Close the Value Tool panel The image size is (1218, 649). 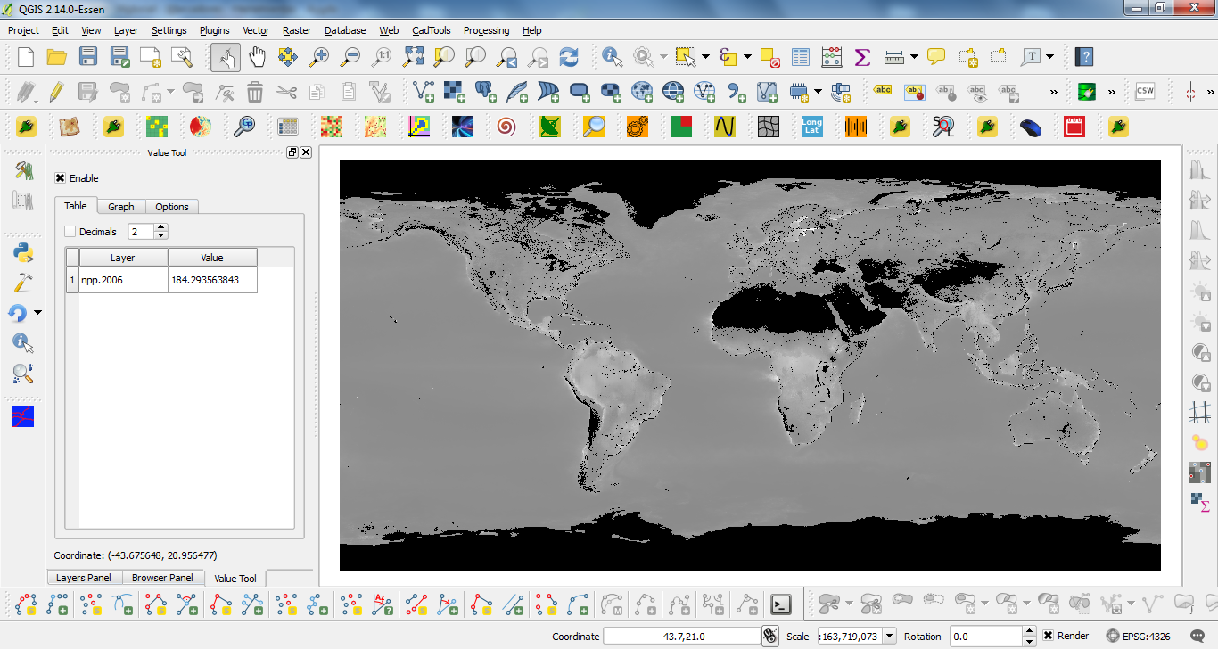[x=306, y=152]
